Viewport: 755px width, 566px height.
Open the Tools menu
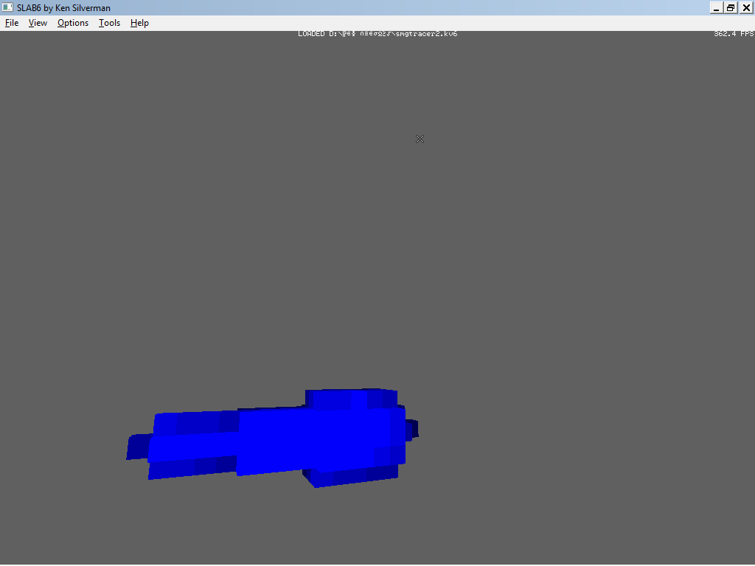click(x=109, y=23)
